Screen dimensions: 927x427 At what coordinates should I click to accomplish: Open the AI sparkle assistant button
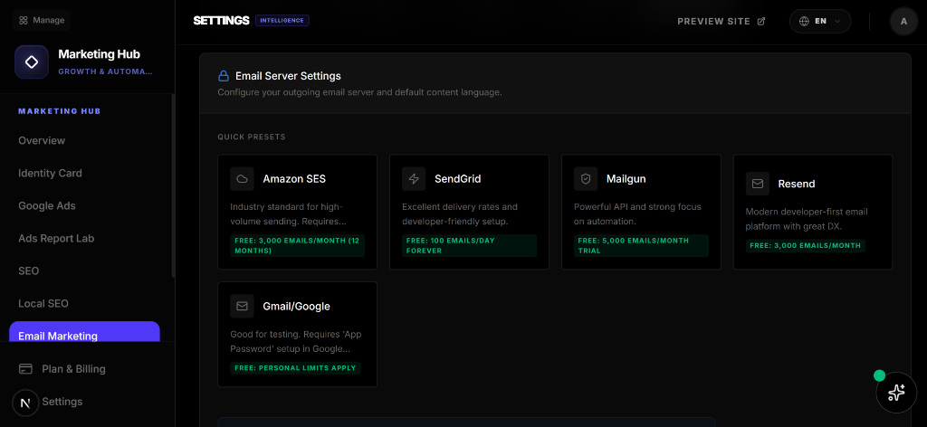[896, 392]
